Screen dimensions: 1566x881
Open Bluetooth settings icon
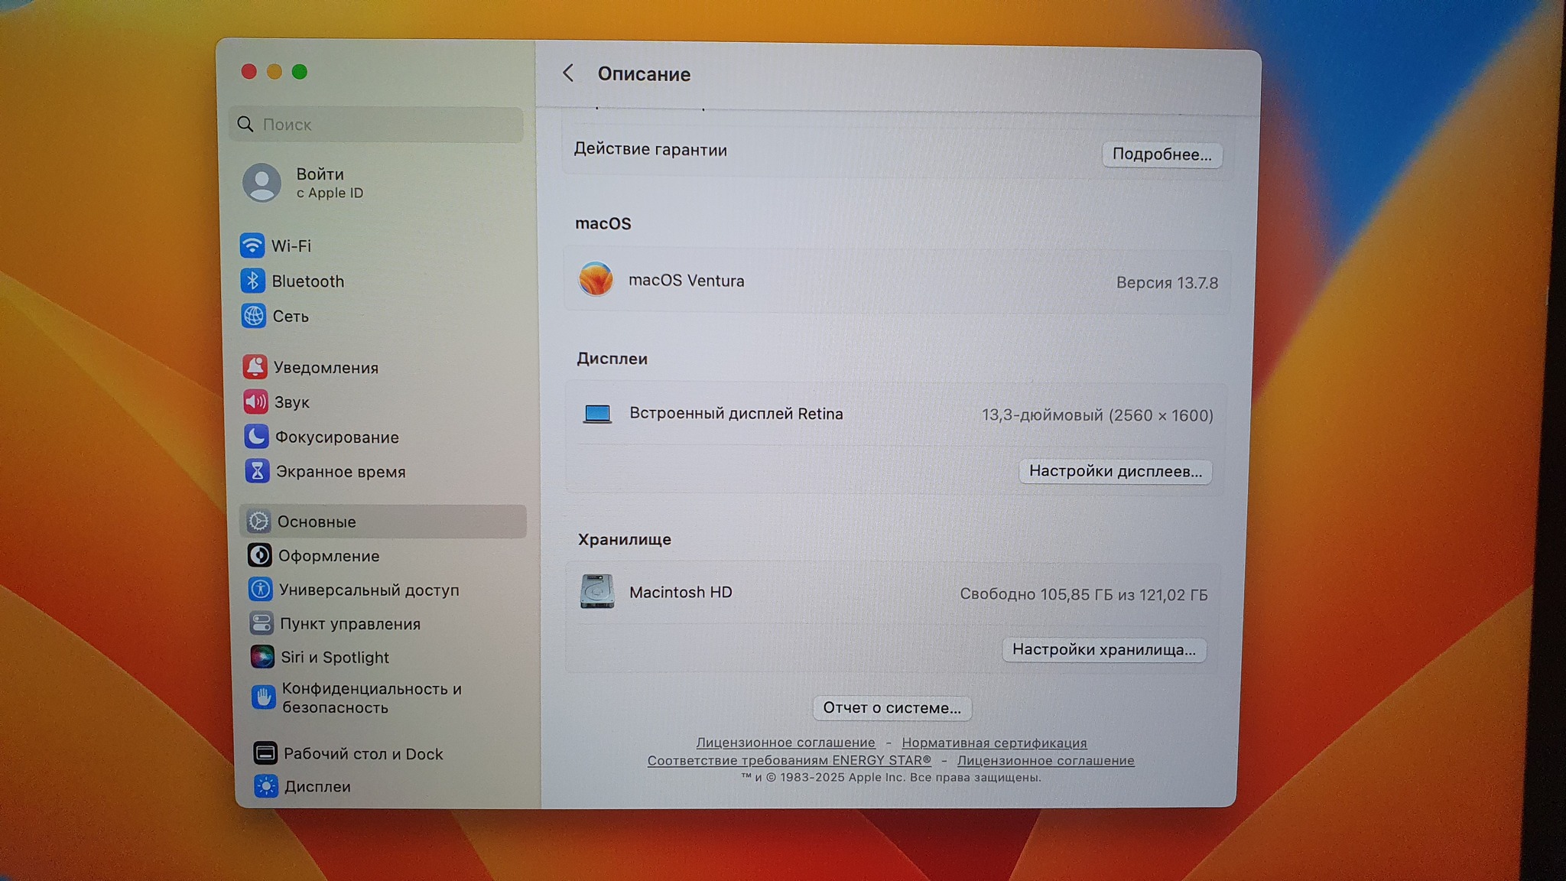tap(252, 281)
